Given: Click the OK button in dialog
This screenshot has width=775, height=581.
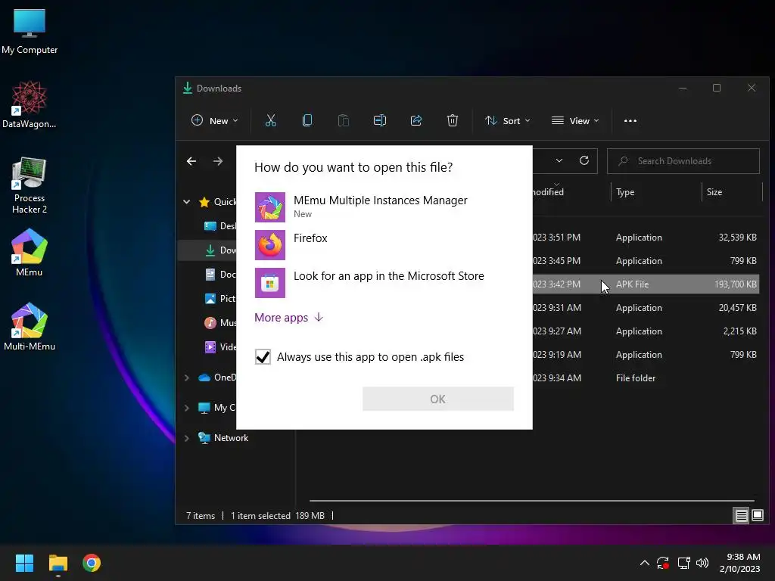Looking at the screenshot, I should click(x=438, y=399).
